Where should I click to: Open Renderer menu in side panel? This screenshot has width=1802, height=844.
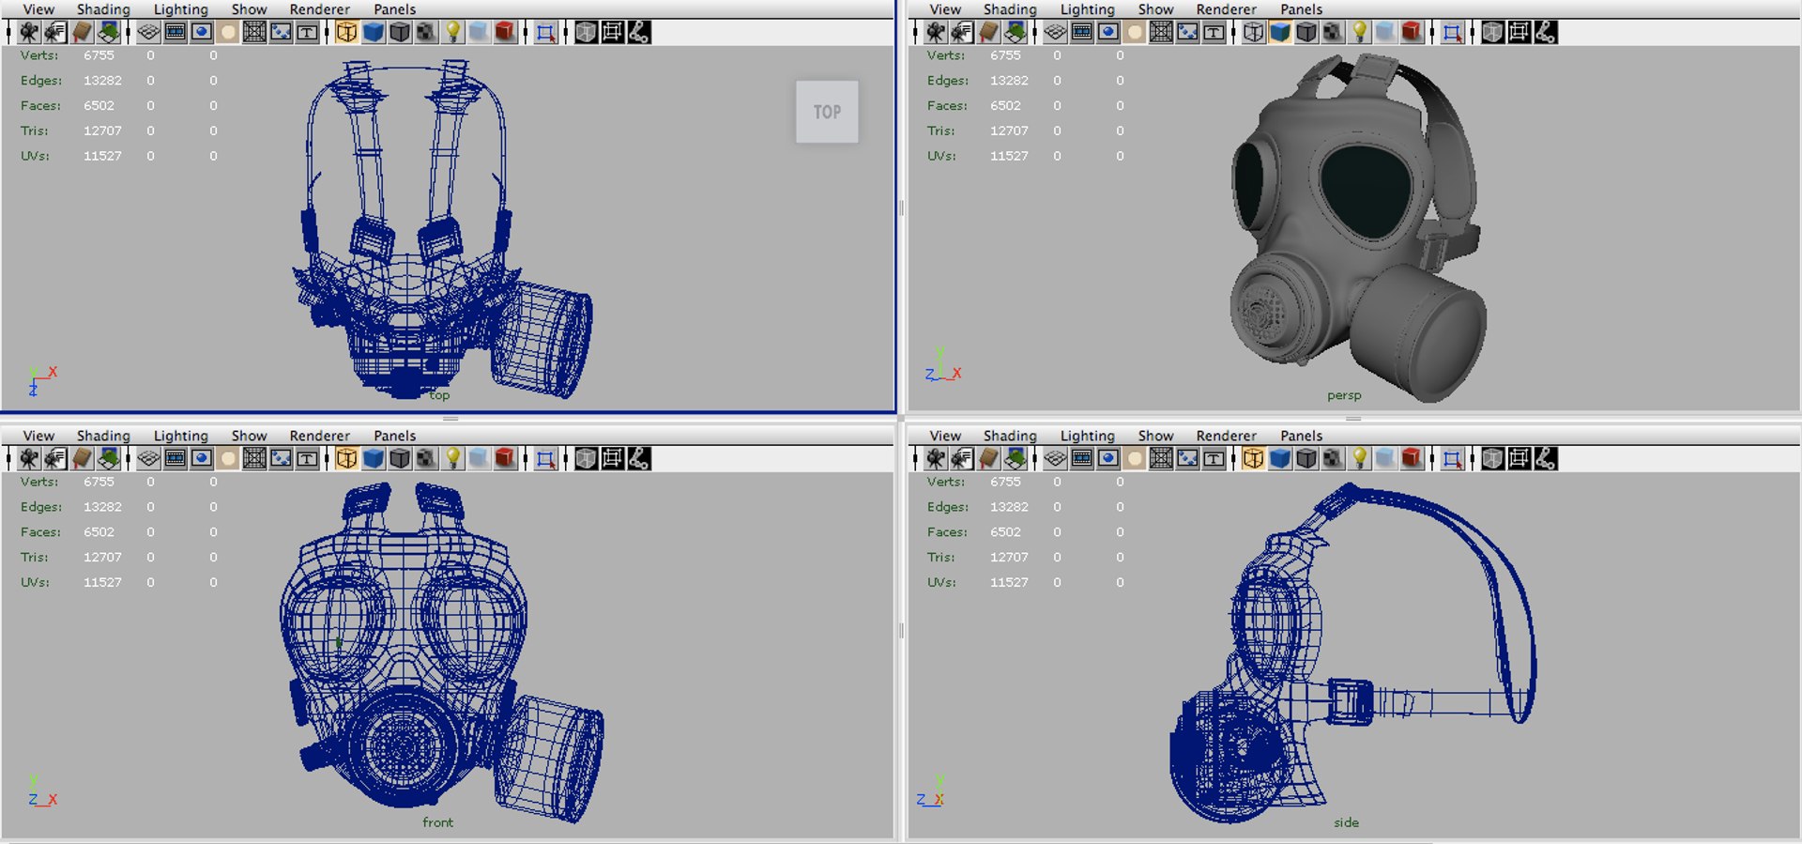[1226, 436]
